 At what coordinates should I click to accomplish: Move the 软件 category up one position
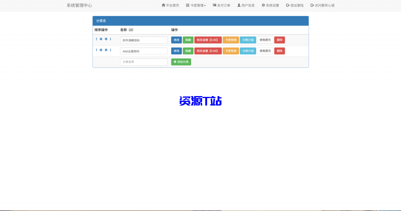point(101,39)
